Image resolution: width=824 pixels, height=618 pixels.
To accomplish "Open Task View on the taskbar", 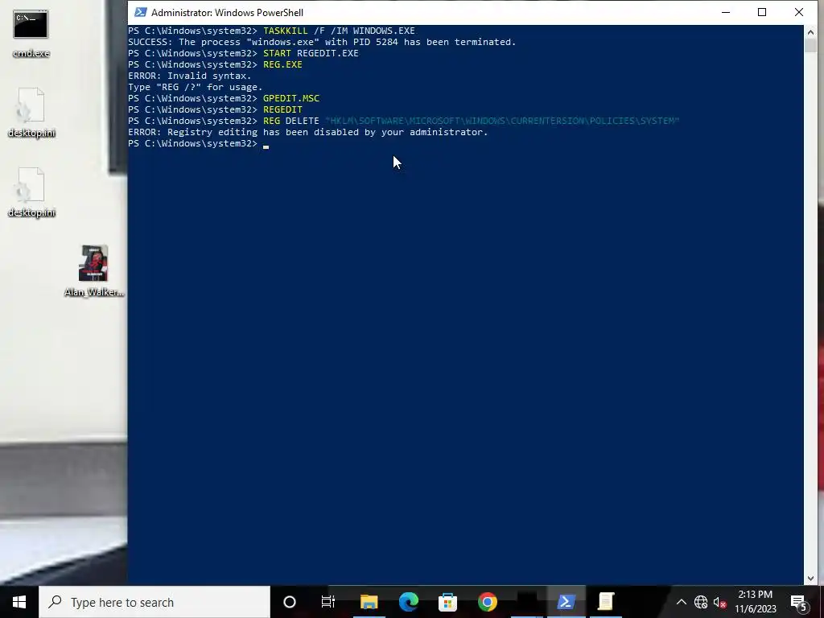I will [328, 602].
